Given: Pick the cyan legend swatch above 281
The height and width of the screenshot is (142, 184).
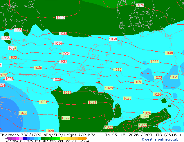Looking at the screenshot, I should [x=39, y=138].
